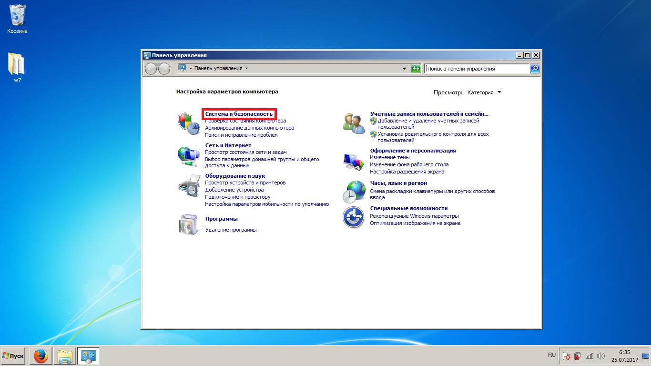Open the volume speaker tray icon

click(x=600, y=356)
